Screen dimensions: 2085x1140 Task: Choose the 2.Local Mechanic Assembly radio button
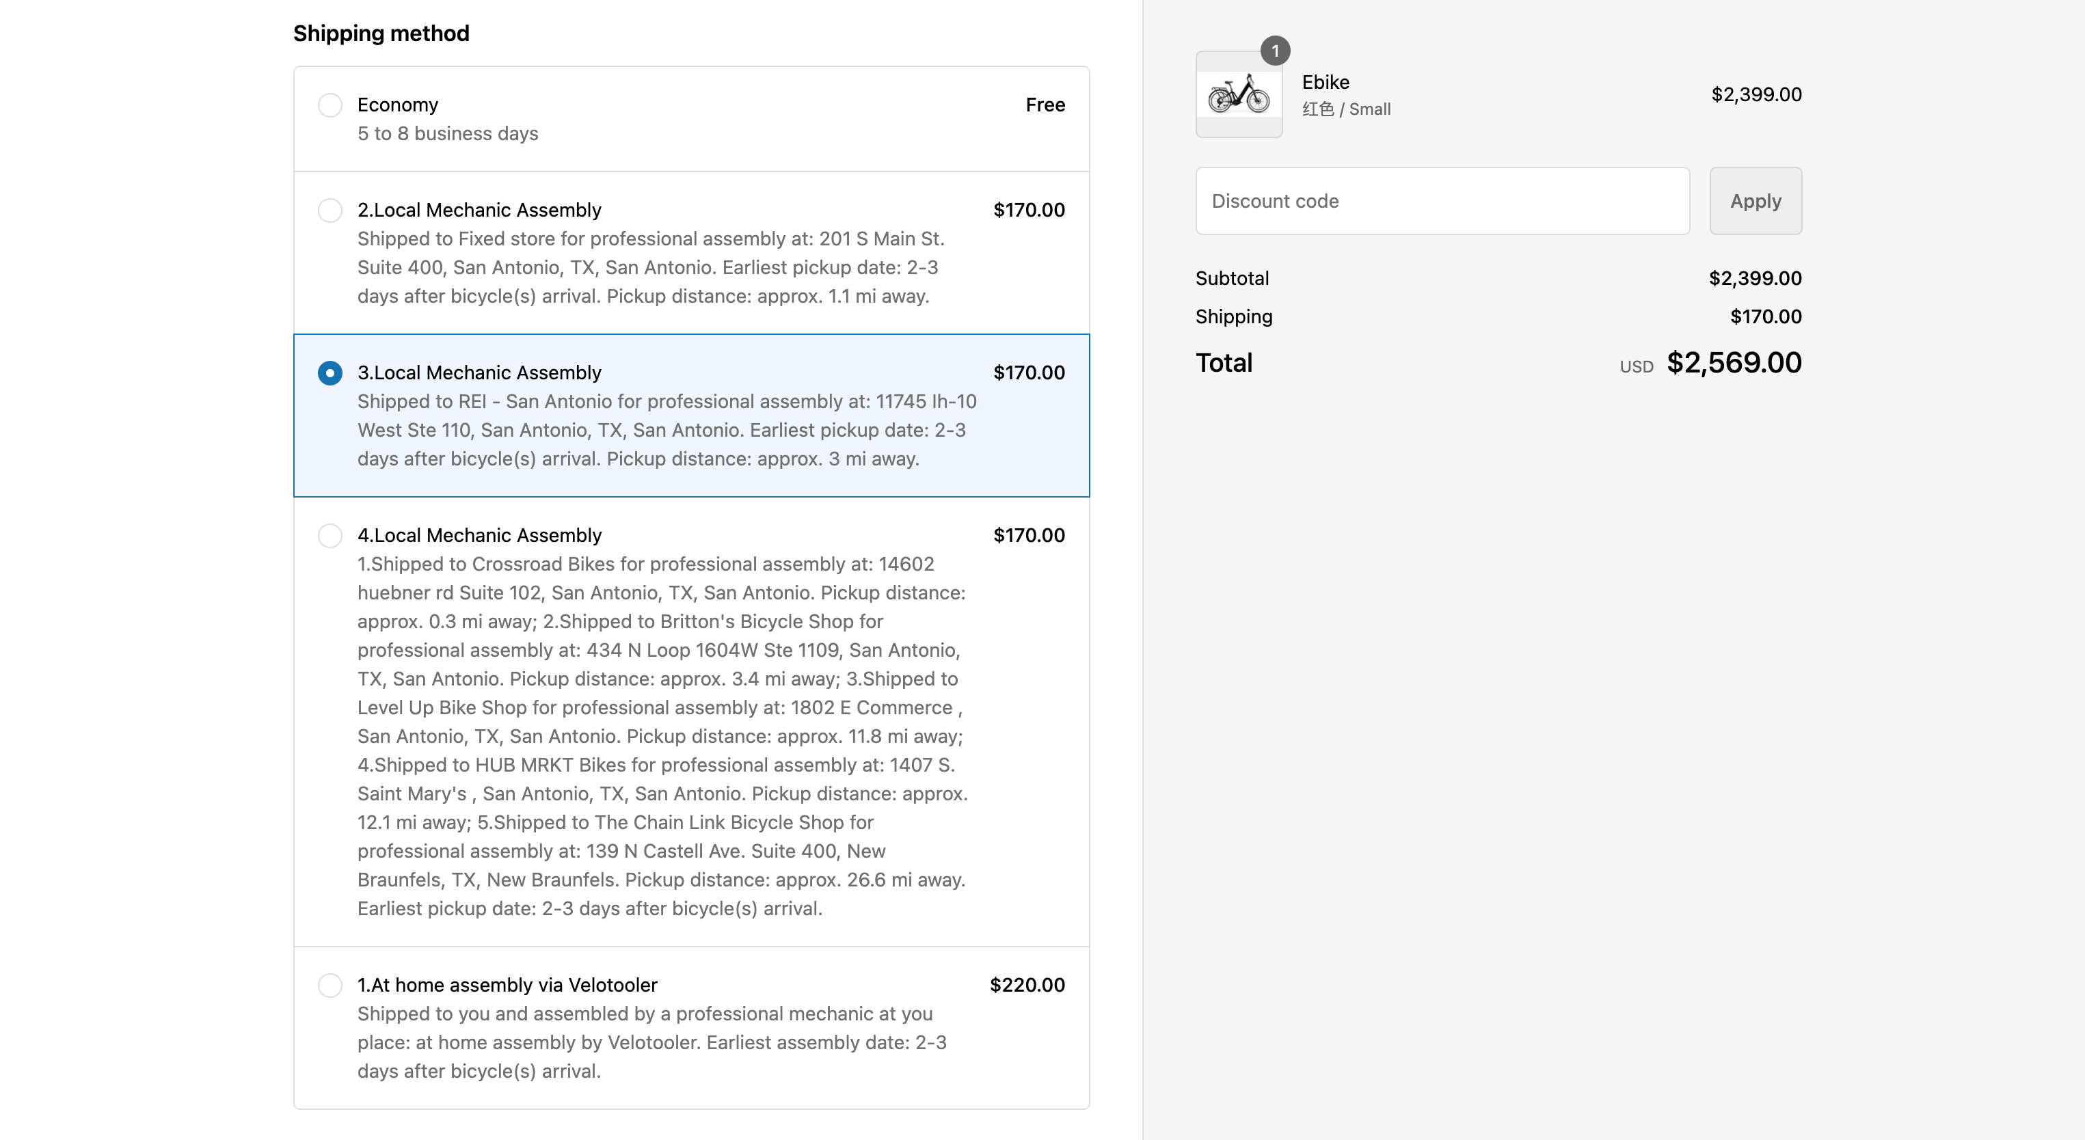coord(329,211)
